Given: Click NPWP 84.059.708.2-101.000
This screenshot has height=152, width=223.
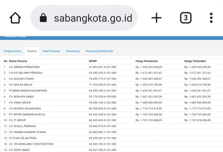Looking at the screenshot, I should coord(103,91).
